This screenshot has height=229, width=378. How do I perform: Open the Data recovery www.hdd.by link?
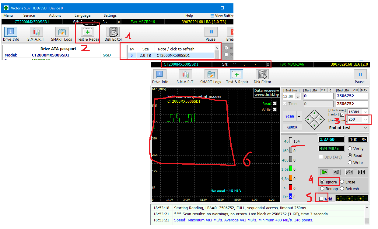coord(267,93)
